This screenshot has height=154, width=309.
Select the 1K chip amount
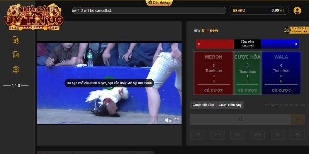click(x=277, y=135)
